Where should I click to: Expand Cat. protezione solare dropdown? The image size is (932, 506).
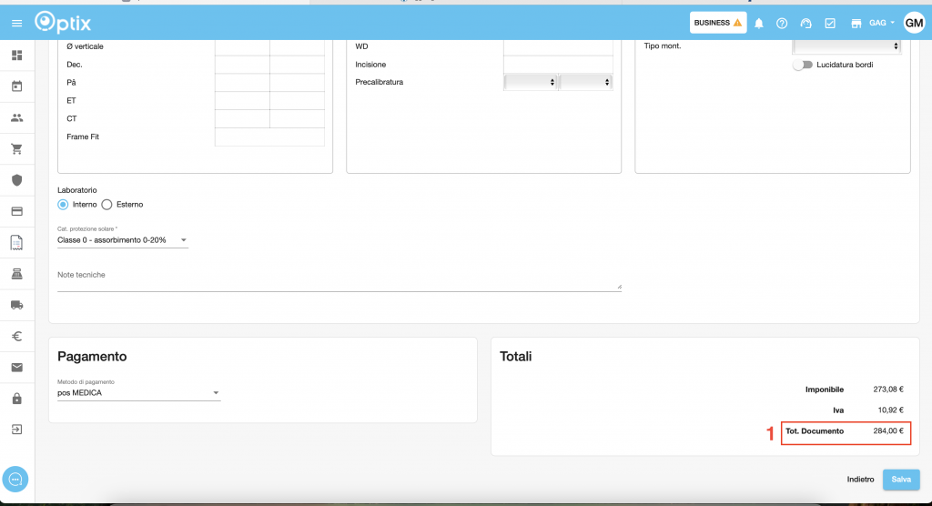point(122,240)
